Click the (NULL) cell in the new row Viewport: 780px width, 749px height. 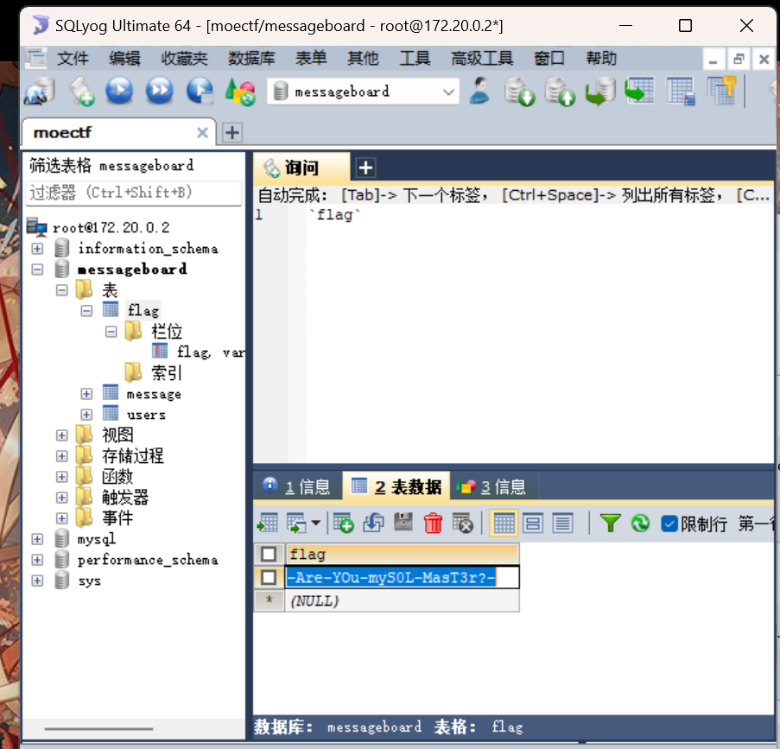point(402,600)
